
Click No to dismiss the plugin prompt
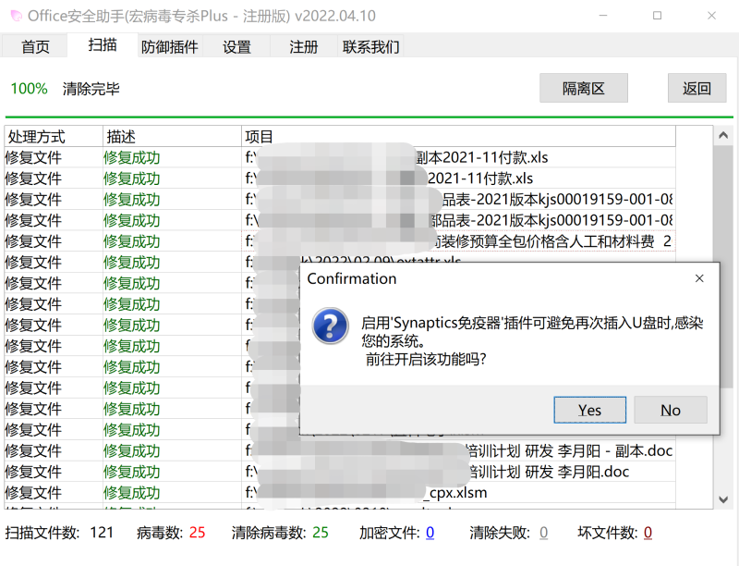671,410
